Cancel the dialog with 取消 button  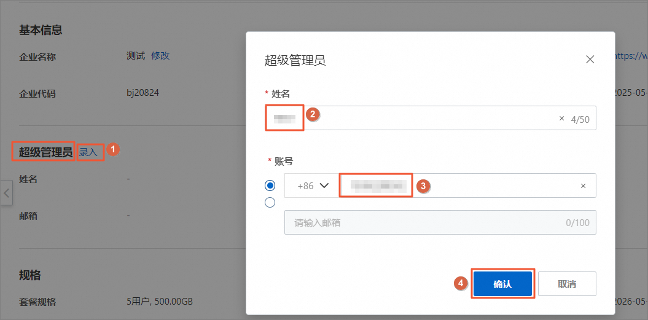point(567,284)
